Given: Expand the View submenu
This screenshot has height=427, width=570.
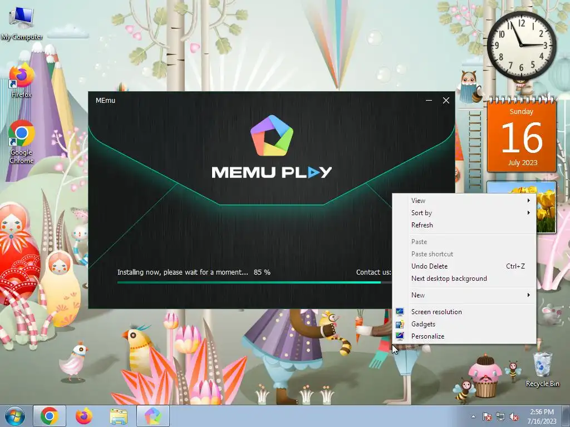Looking at the screenshot, I should (x=464, y=200).
